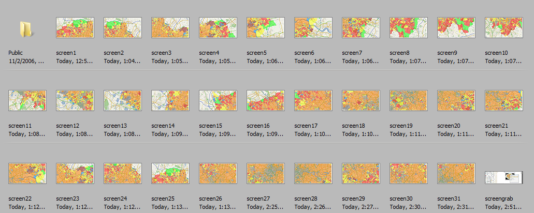The height and width of the screenshot is (213, 534).
Task: Select the screen14 map thumbnail
Action: 170,101
